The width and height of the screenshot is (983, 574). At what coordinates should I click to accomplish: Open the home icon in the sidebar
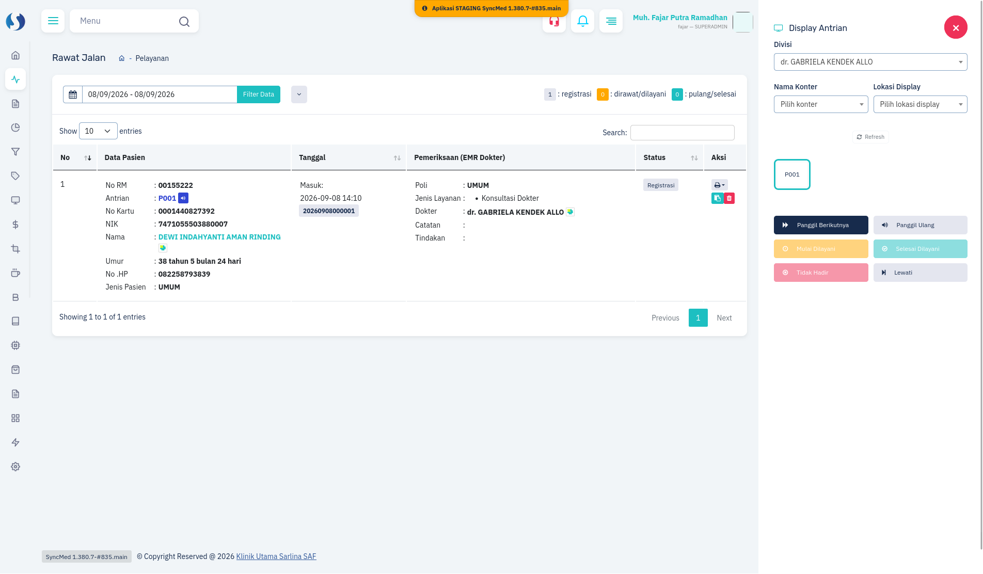click(x=15, y=55)
